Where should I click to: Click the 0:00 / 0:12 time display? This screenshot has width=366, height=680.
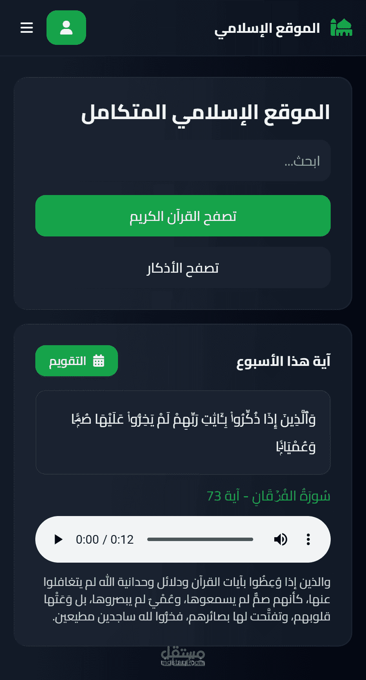click(105, 539)
